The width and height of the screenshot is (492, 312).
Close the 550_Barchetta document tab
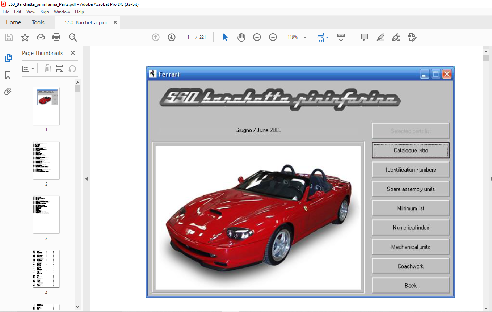115,22
